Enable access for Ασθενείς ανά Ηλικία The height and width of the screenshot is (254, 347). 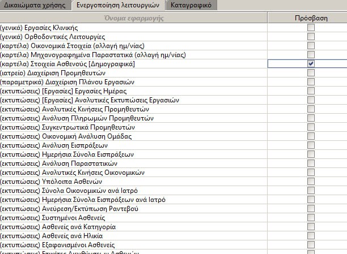pos(311,236)
